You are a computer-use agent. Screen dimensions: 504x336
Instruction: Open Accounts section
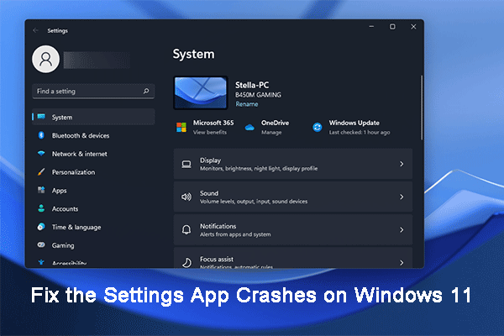pos(93,208)
